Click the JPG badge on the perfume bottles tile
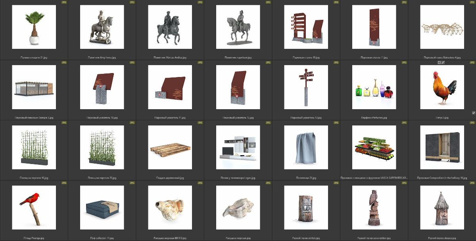Viewport: 476px width, 241px height. coord(404,63)
